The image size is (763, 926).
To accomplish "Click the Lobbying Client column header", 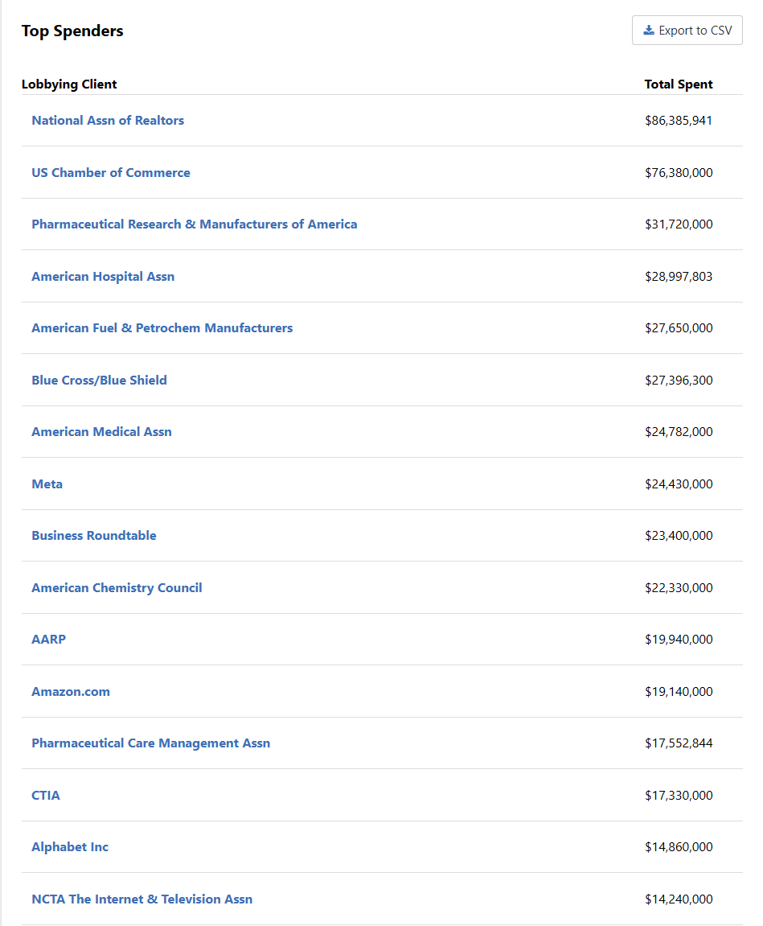I will tap(69, 84).
